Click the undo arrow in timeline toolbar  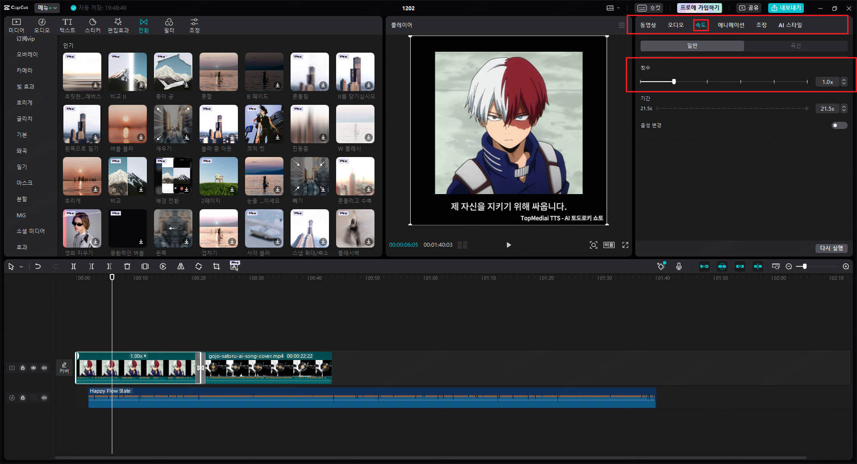38,266
